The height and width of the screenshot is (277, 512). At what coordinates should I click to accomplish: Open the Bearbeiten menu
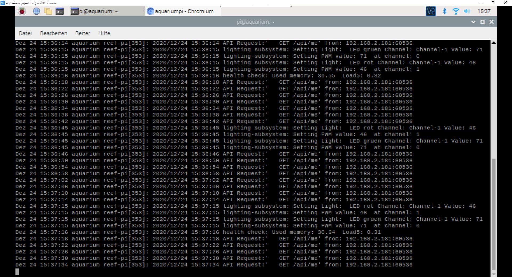53,33
